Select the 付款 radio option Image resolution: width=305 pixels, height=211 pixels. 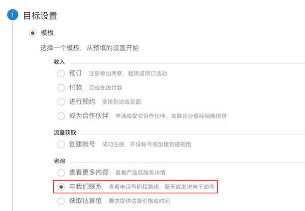[61, 88]
